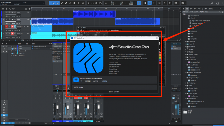The width and height of the screenshot is (224, 126).
Task: Toggle plugin bypass eye button
Action: [x=78, y=33]
